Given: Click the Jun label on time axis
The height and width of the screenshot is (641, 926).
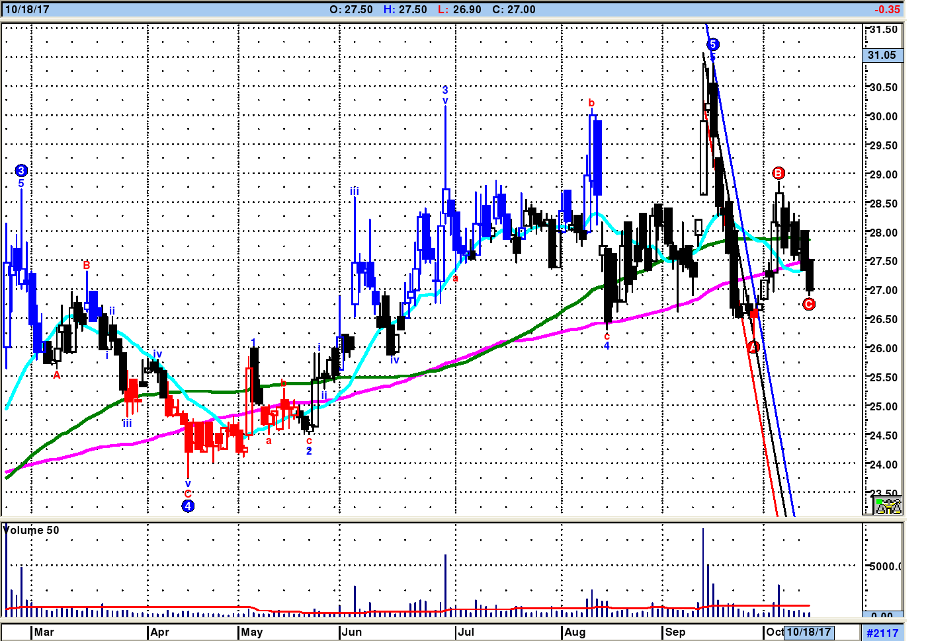Looking at the screenshot, I should (x=353, y=632).
